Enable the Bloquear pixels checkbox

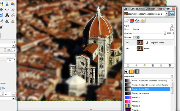point(134,37)
